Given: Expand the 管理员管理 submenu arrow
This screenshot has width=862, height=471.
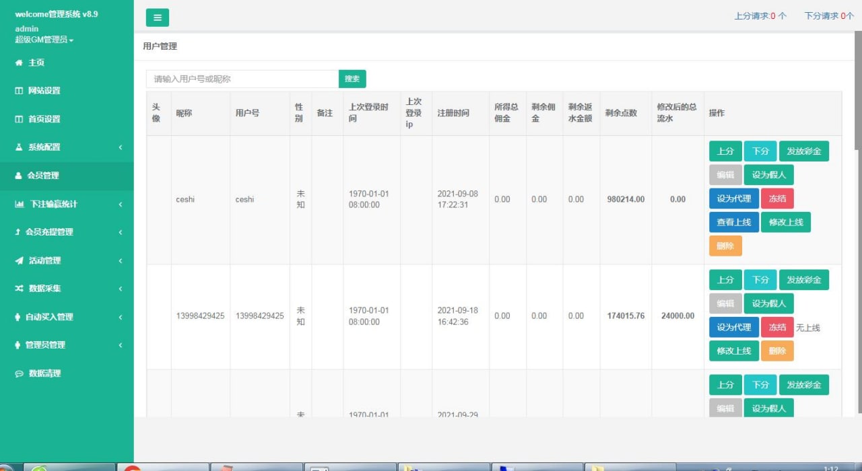Looking at the screenshot, I should tap(121, 345).
